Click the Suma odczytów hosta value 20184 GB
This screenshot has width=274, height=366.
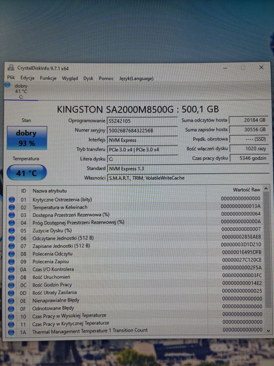[x=248, y=120]
